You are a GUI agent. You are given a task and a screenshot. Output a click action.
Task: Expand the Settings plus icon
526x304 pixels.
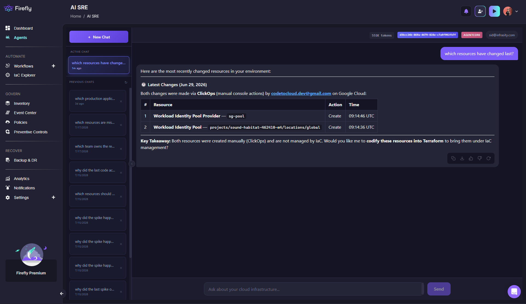[53, 197]
